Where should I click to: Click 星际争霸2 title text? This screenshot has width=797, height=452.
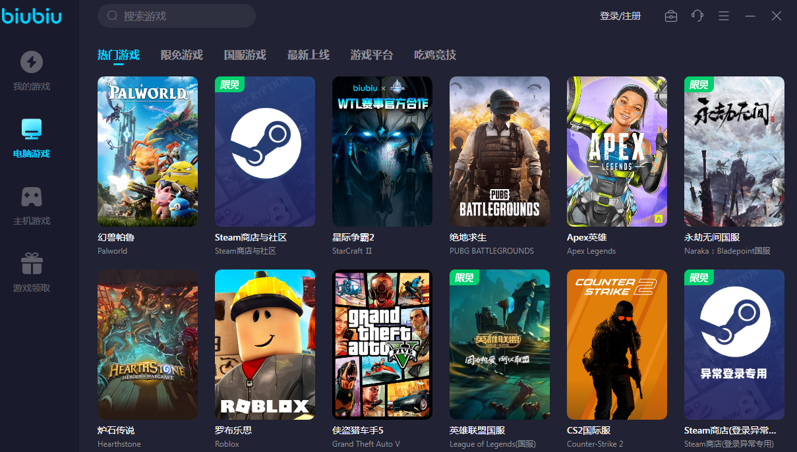[353, 237]
